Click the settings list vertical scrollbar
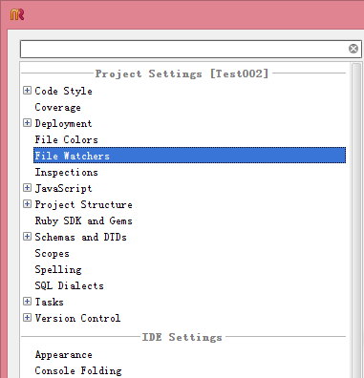Screen dimensions: 364x378 click(x=356, y=220)
